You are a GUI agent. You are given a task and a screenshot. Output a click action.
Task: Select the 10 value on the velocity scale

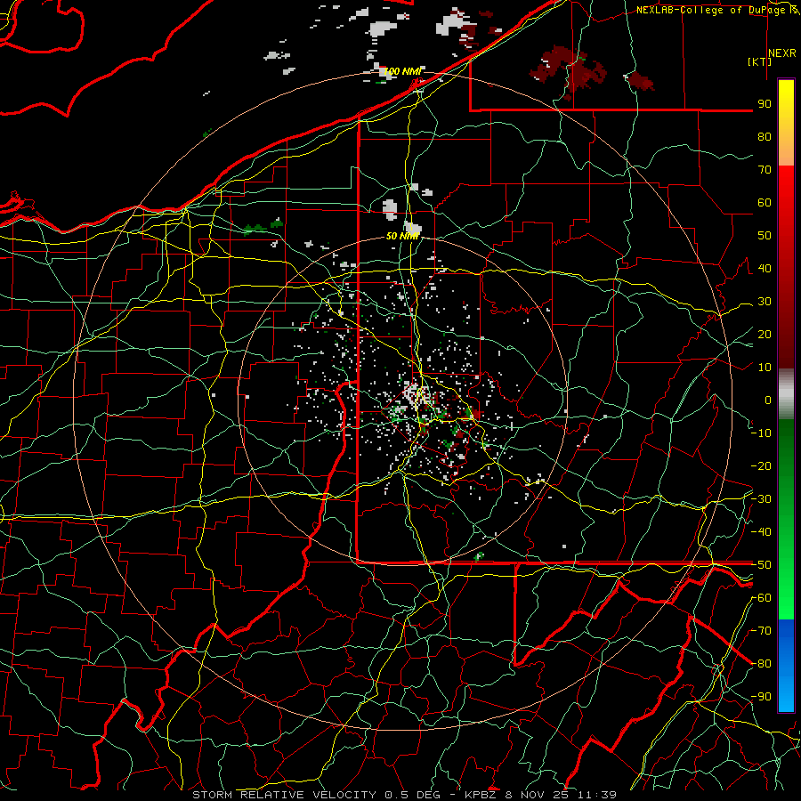tap(765, 368)
